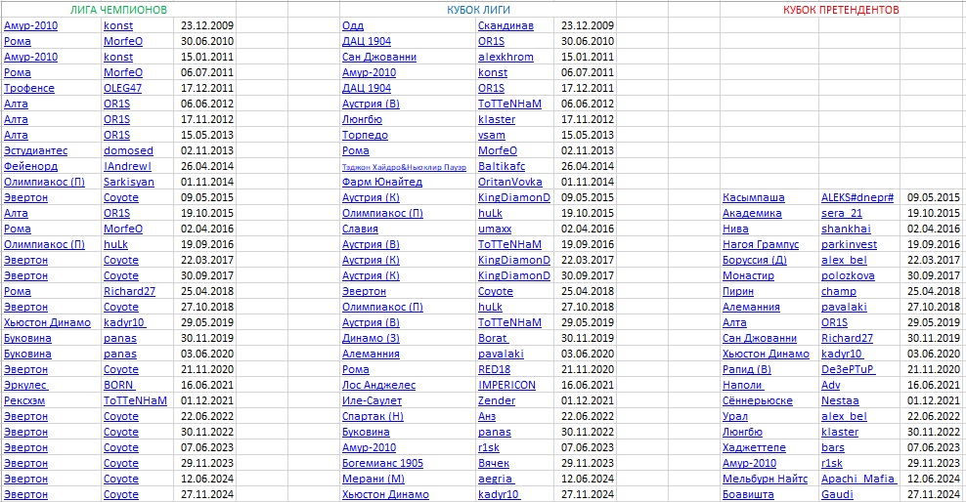Open the Пирин team link

738,292
